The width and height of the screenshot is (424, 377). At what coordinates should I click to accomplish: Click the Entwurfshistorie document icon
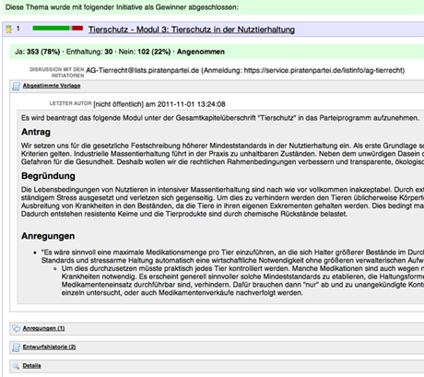tap(16, 348)
